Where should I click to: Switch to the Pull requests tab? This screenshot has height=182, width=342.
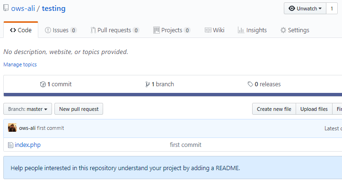[x=115, y=30]
